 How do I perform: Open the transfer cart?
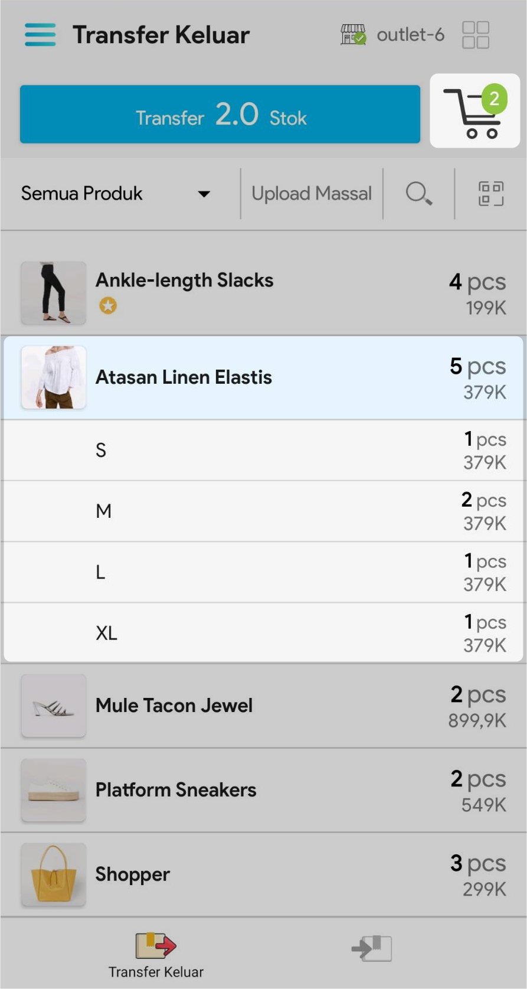point(474,111)
